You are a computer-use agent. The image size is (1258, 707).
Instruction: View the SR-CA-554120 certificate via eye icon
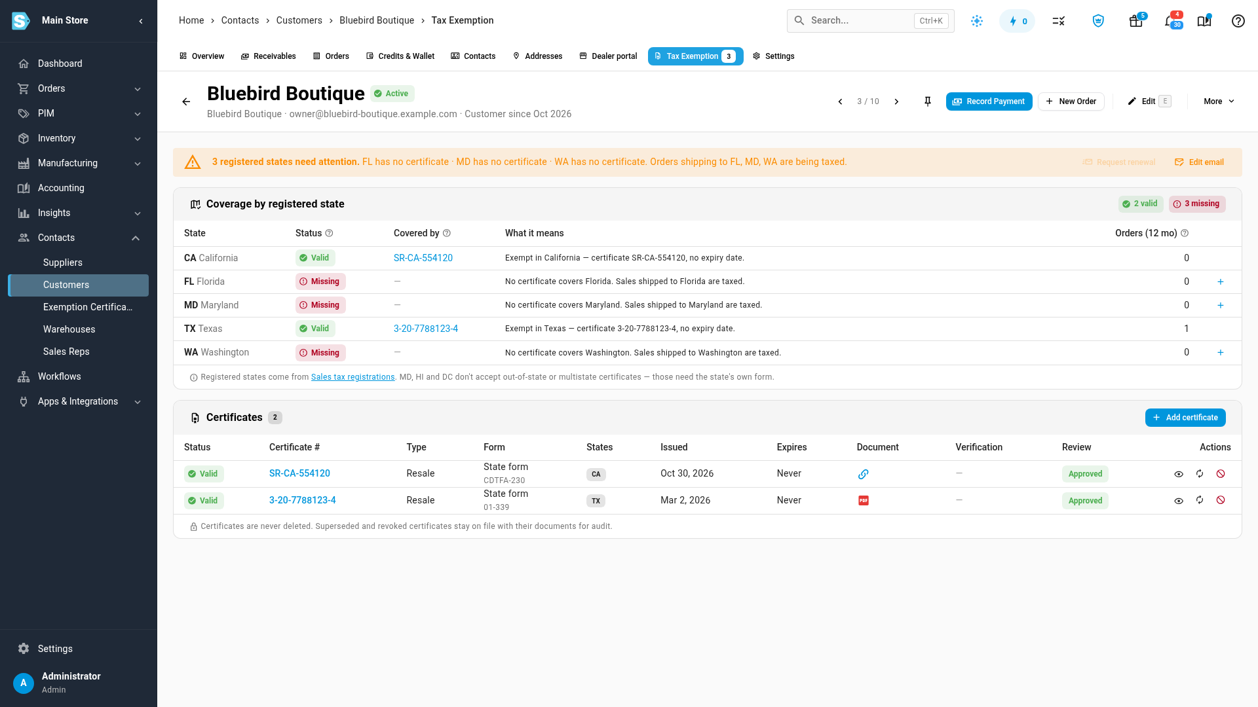[x=1179, y=474]
